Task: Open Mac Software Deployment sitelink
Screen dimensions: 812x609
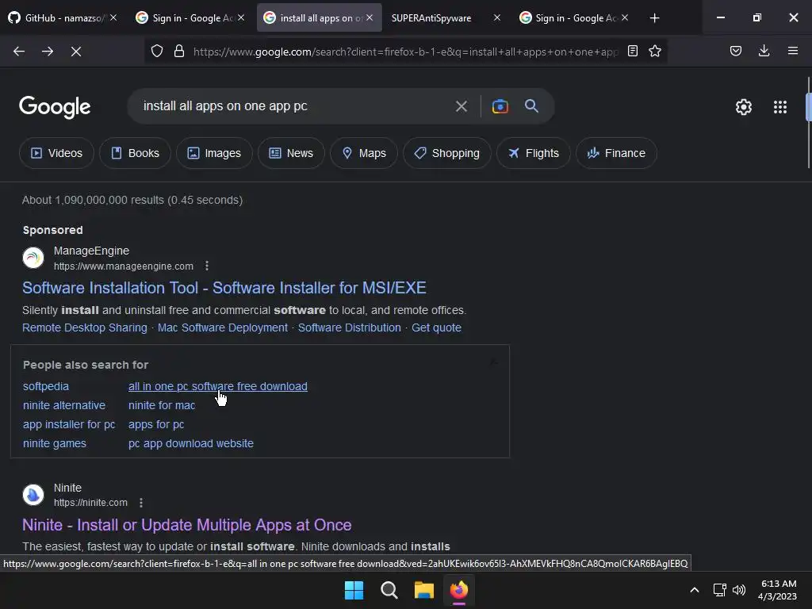Action: tap(223, 327)
